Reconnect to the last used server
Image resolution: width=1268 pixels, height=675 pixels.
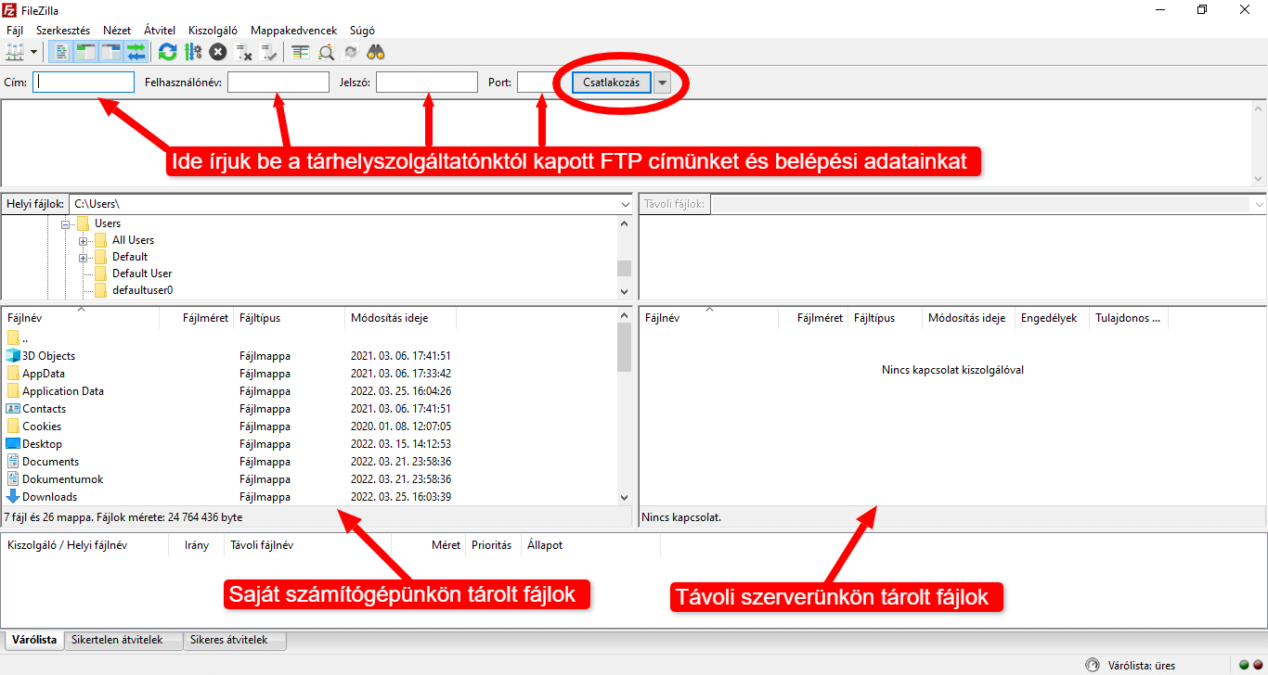tap(268, 52)
